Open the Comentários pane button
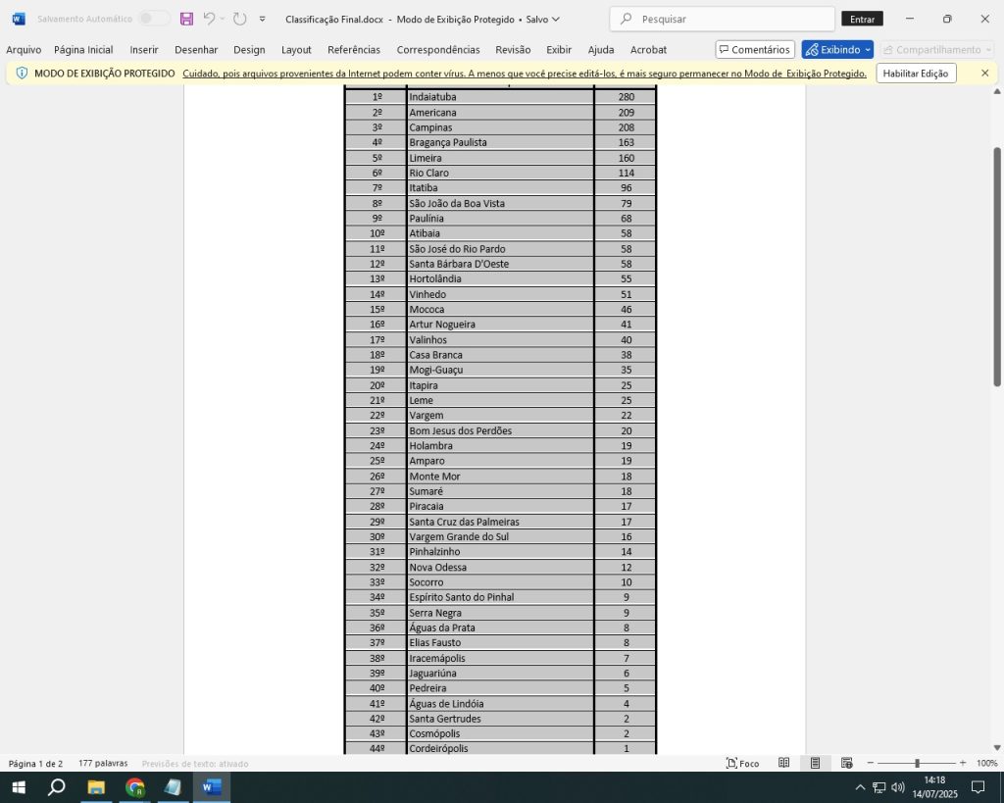1004x803 pixels. (x=754, y=49)
